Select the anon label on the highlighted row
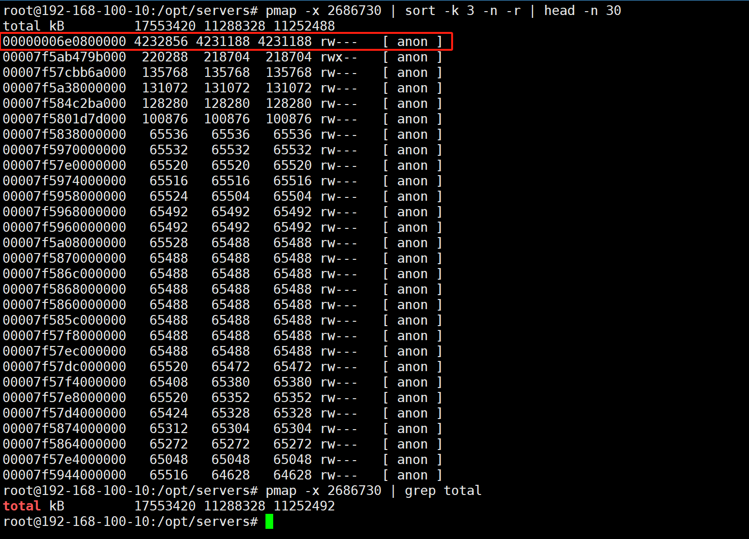Image resolution: width=749 pixels, height=539 pixels. (412, 42)
